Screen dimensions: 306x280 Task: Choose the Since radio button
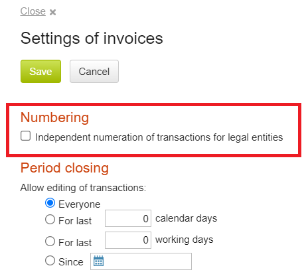coord(50,261)
